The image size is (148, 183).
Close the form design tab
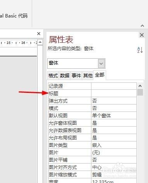39,34
